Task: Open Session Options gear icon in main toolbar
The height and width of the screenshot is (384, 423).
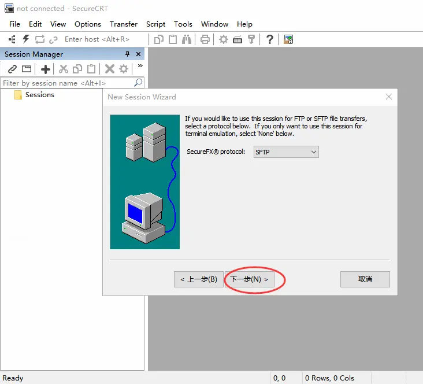Action: coord(224,39)
